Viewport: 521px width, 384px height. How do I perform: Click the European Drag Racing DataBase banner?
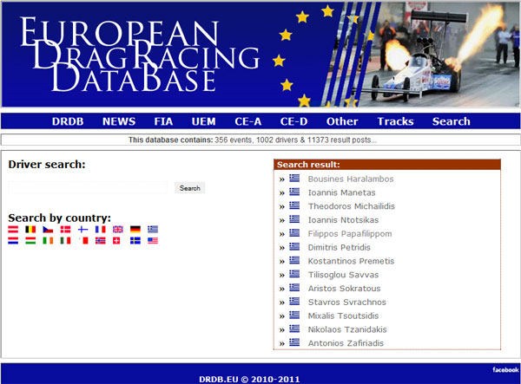[260, 55]
